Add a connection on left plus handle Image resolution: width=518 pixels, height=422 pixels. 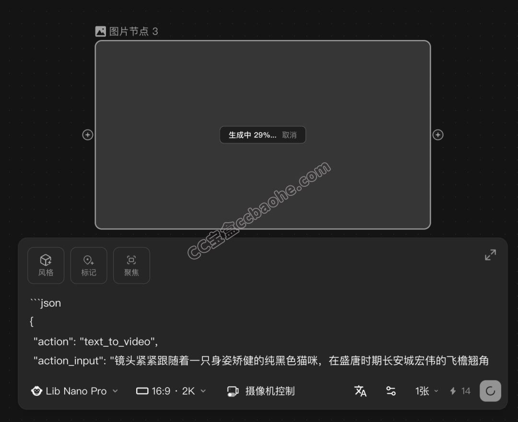88,135
